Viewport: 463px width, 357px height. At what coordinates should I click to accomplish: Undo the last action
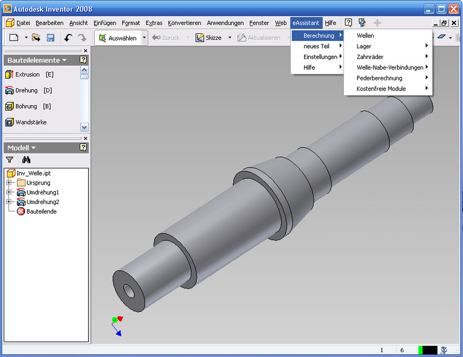pyautogui.click(x=68, y=38)
